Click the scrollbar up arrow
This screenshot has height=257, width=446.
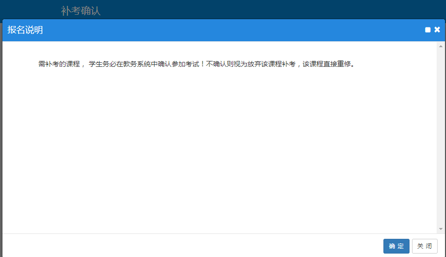tap(441, 46)
